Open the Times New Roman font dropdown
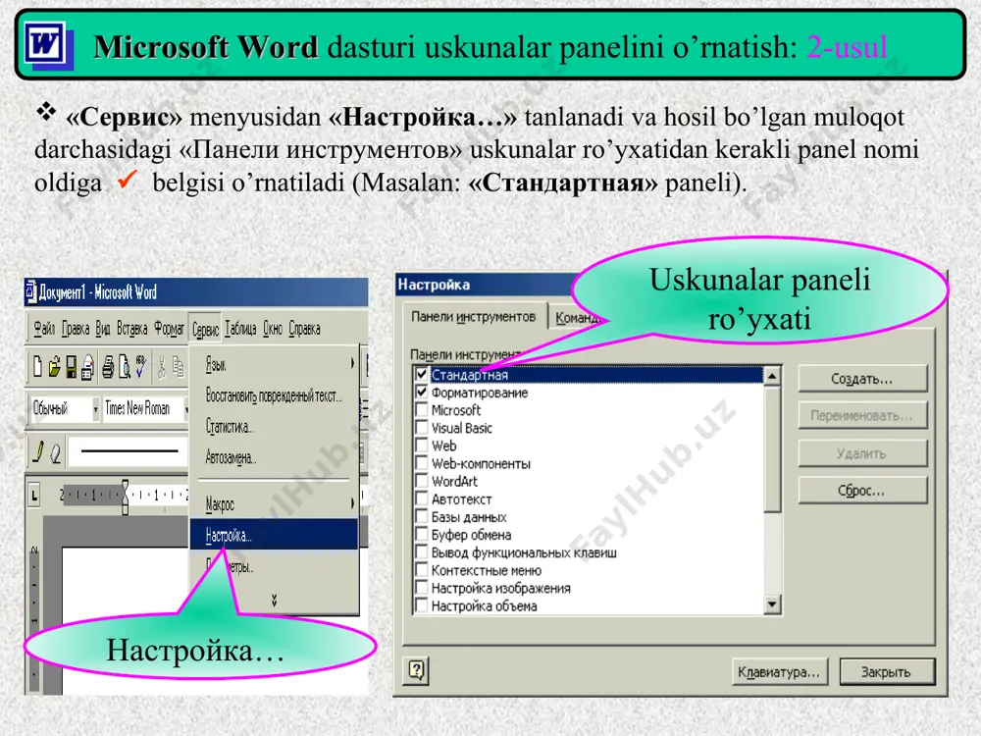Screen dimensions: 981x736 [185, 409]
